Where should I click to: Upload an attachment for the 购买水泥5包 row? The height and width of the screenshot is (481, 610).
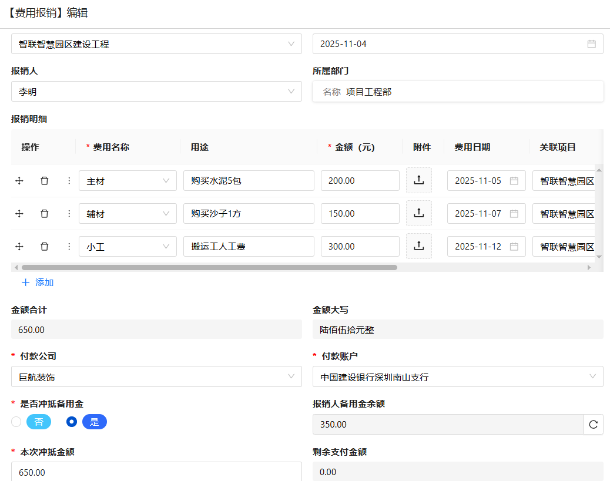[418, 181]
